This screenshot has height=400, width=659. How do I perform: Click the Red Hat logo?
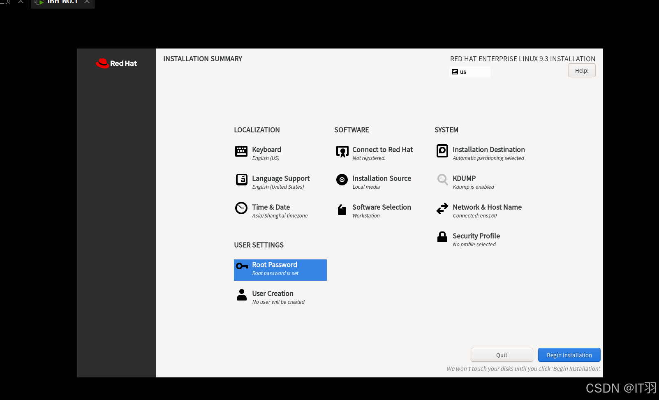pyautogui.click(x=116, y=63)
